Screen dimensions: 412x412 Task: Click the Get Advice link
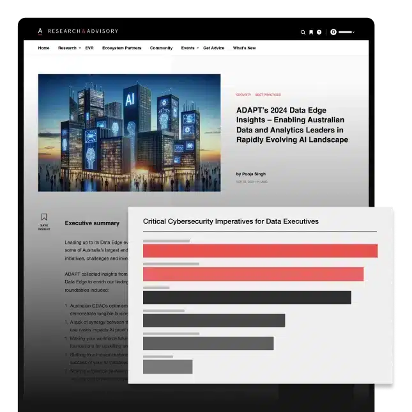click(x=213, y=48)
